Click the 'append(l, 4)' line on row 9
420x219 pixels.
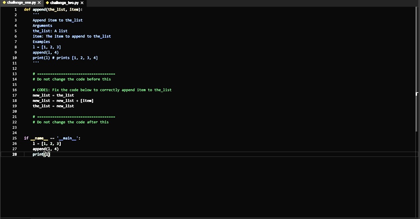[x=46, y=52]
